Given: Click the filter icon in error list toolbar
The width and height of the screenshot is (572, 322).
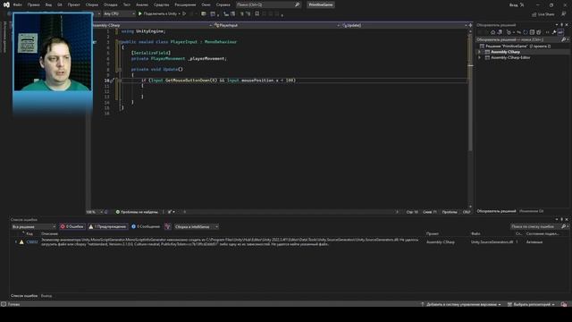Looking at the screenshot, I should click(x=167, y=226).
